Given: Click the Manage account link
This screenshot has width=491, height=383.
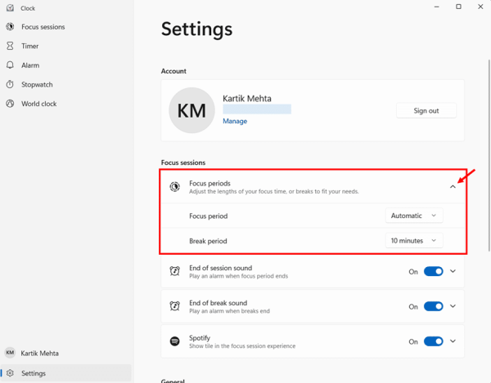Looking at the screenshot, I should pos(235,121).
